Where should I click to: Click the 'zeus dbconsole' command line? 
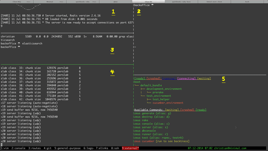coord(145,131)
